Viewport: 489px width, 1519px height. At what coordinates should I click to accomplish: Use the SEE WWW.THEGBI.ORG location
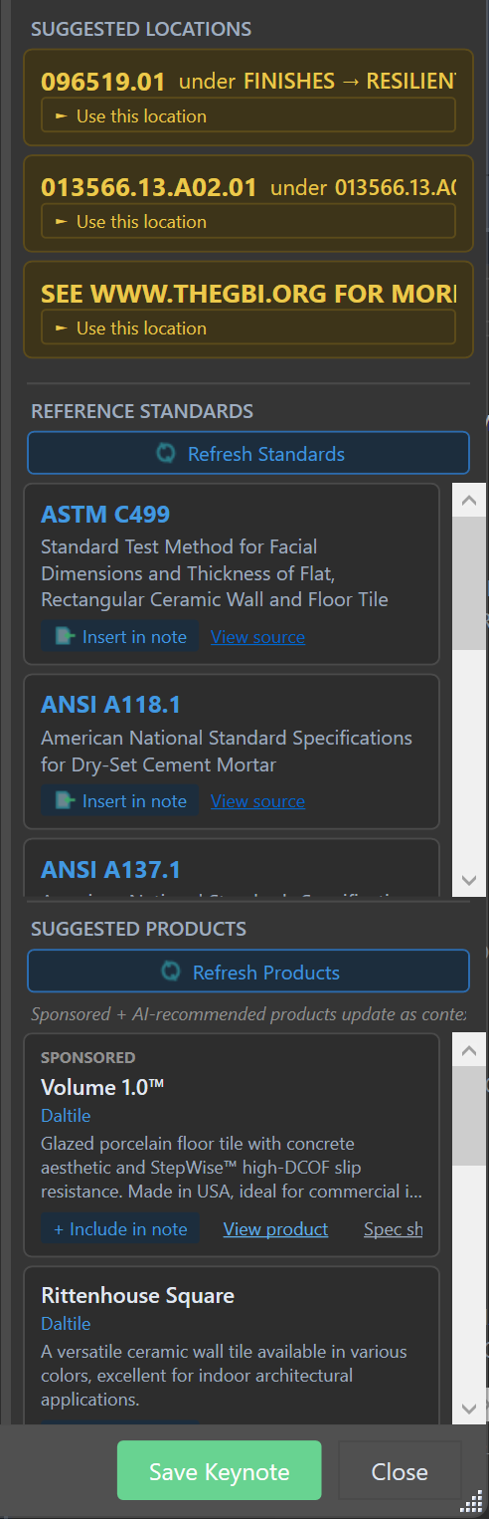248,327
